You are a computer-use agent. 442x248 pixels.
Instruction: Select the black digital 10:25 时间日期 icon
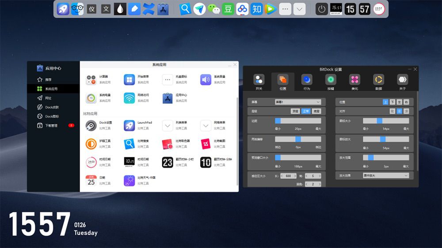[x=130, y=162]
